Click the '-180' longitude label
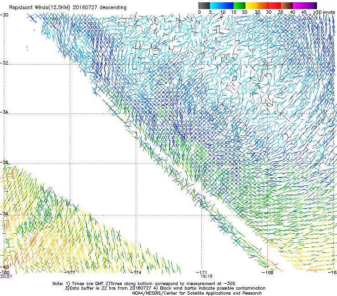The image size is (337, 296). [5, 272]
